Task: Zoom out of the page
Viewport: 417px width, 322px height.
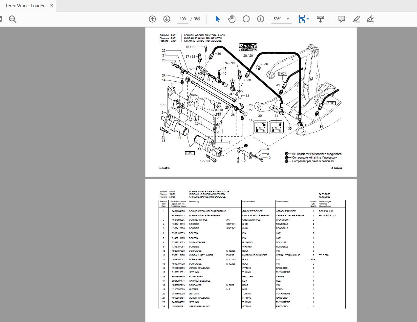Action: pos(246,19)
